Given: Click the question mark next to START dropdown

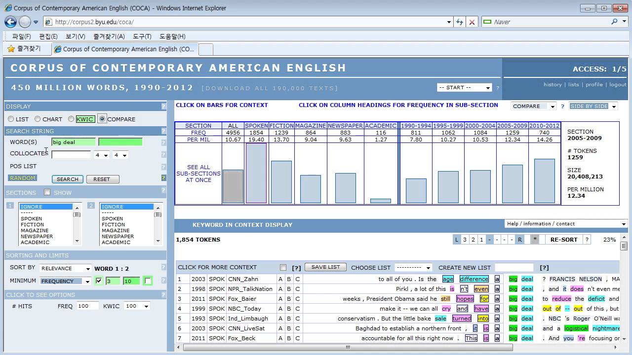Looking at the screenshot, I should coord(498,88).
